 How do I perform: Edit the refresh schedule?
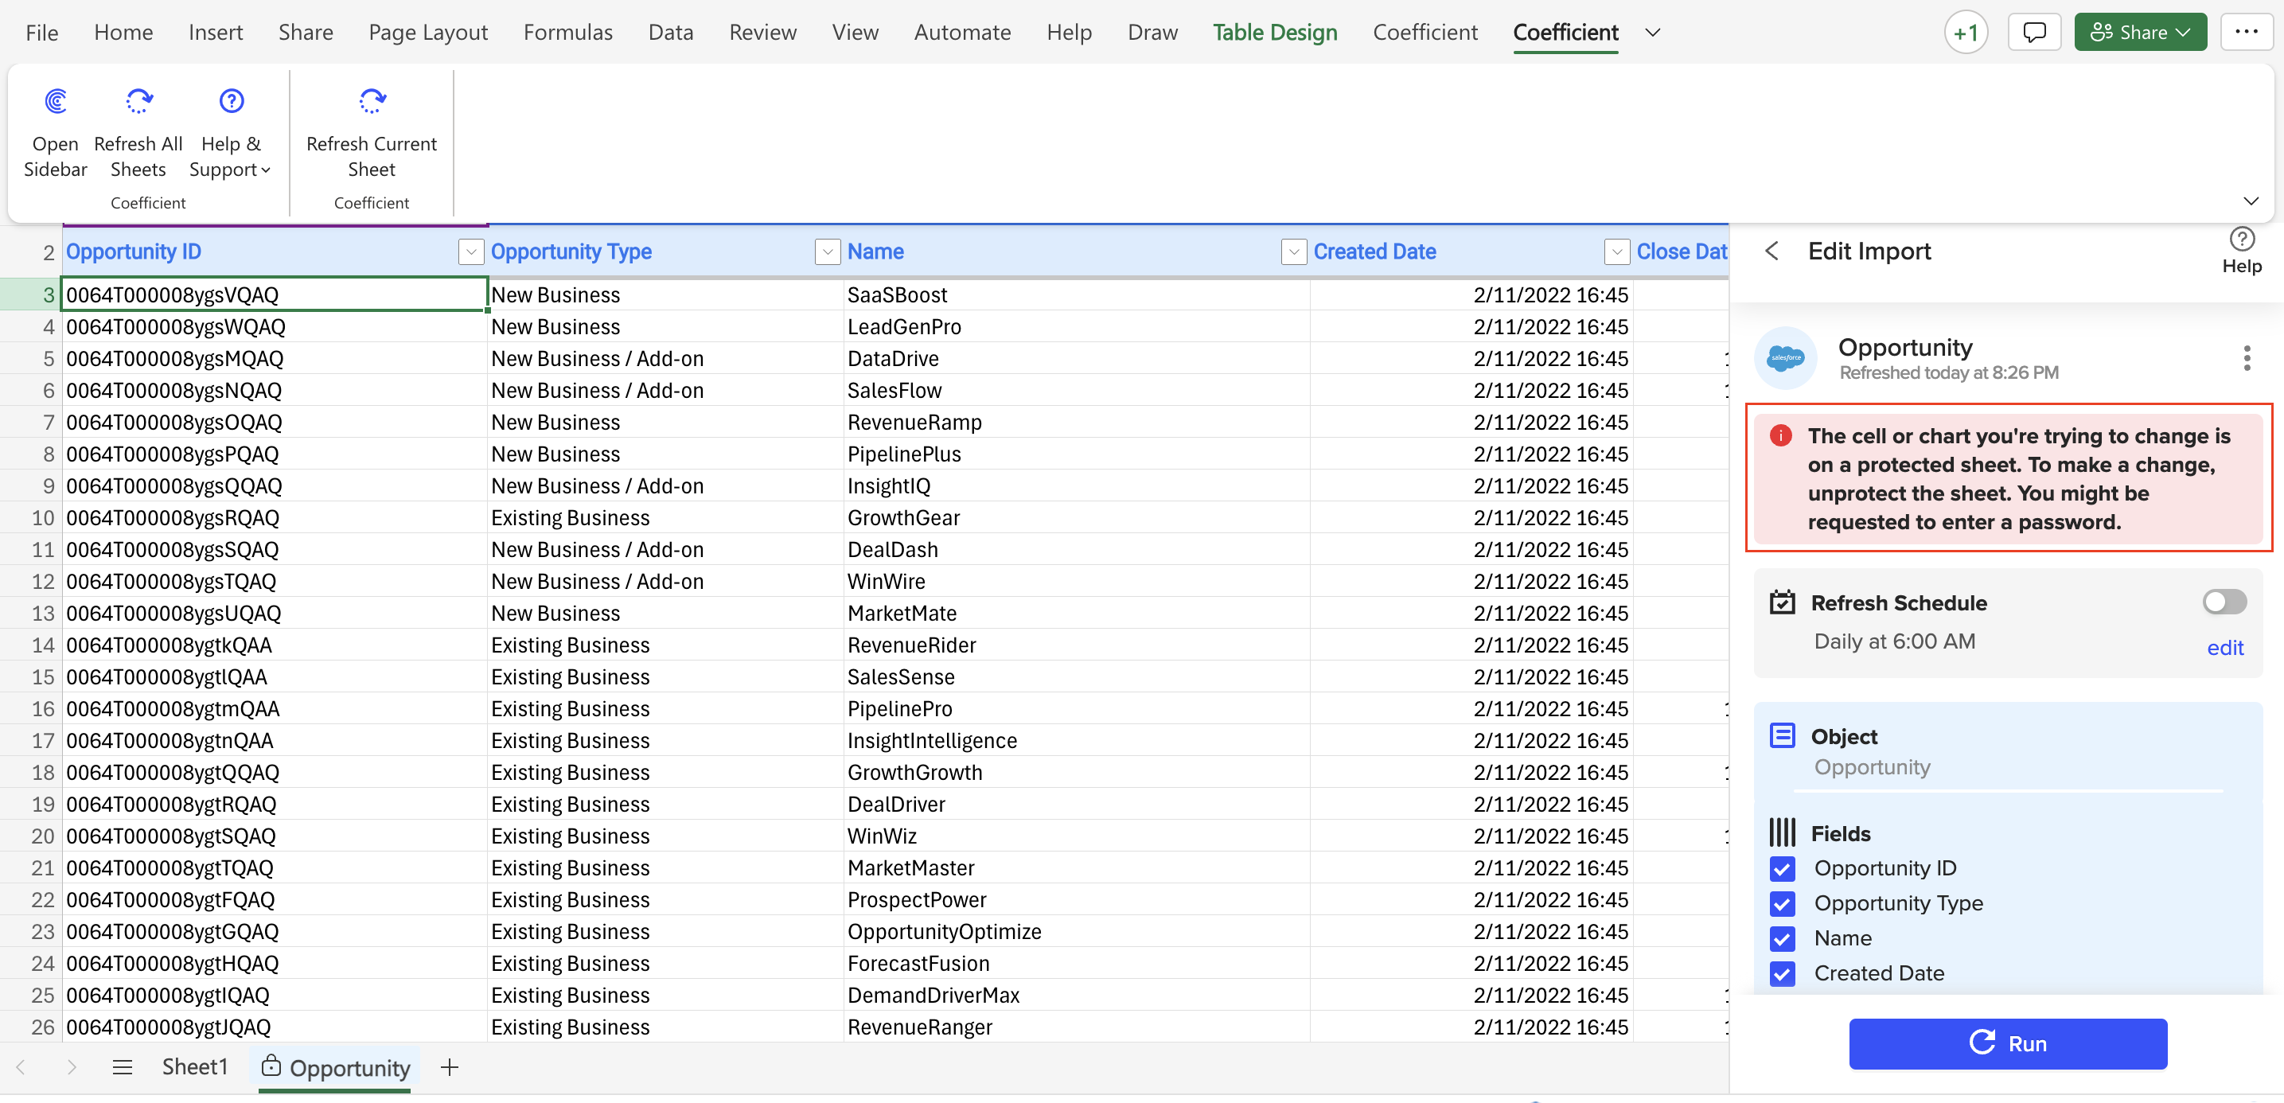pyautogui.click(x=2224, y=647)
